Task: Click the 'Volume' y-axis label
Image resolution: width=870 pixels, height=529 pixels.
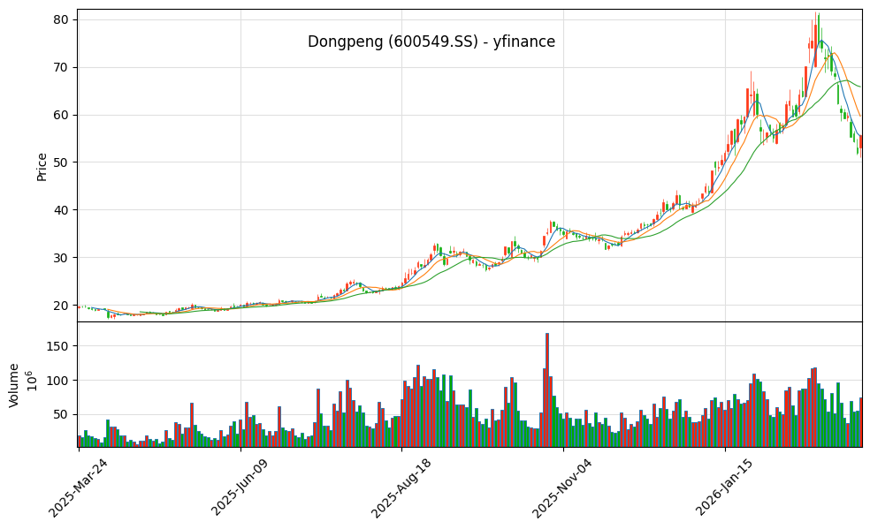Action: click(14, 385)
